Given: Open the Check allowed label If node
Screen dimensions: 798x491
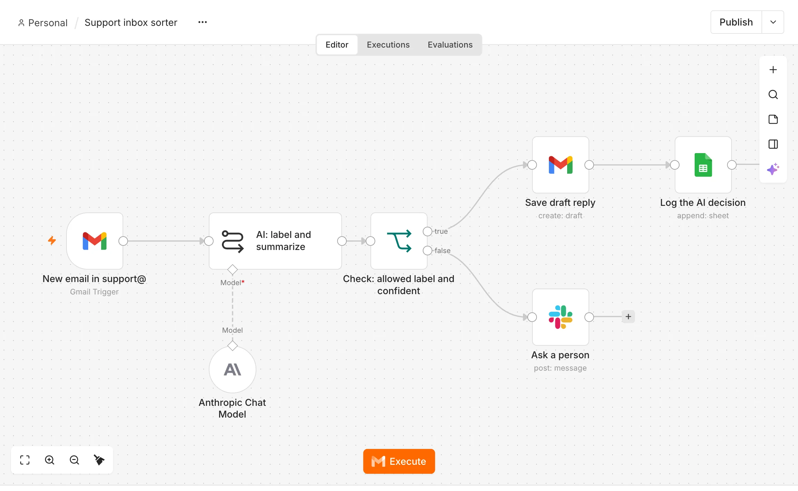Looking at the screenshot, I should point(399,241).
